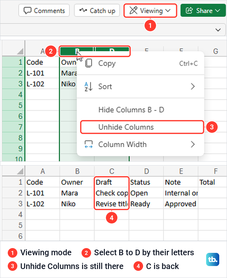Click the Approved cell
The width and height of the screenshot is (227, 278).
point(181,204)
